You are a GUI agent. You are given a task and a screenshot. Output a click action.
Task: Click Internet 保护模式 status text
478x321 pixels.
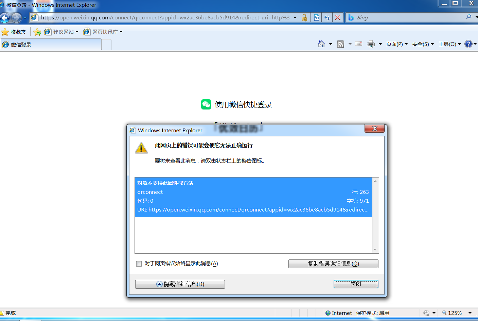[360, 313]
